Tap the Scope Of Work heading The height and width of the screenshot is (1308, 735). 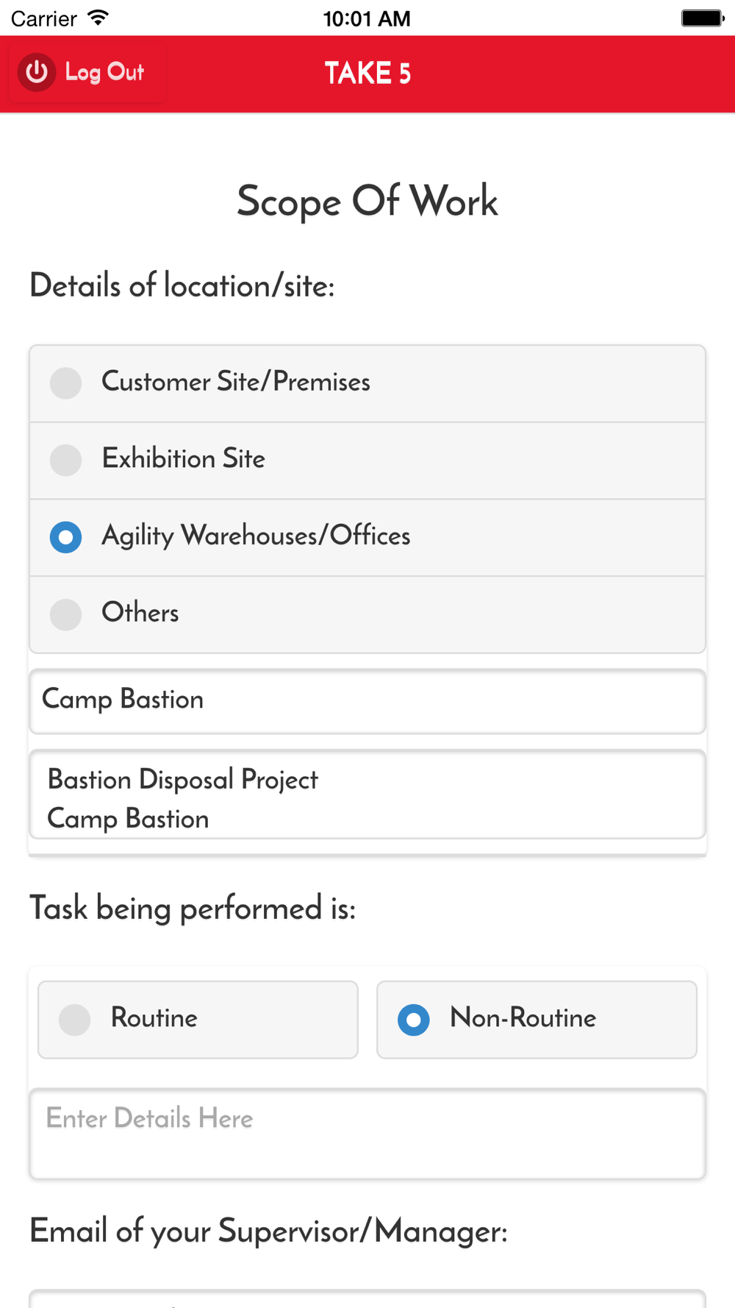367,201
